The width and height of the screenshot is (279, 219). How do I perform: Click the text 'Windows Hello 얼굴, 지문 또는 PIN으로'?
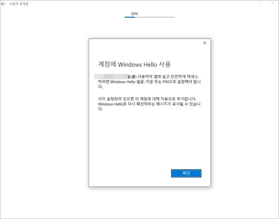coord(143,82)
